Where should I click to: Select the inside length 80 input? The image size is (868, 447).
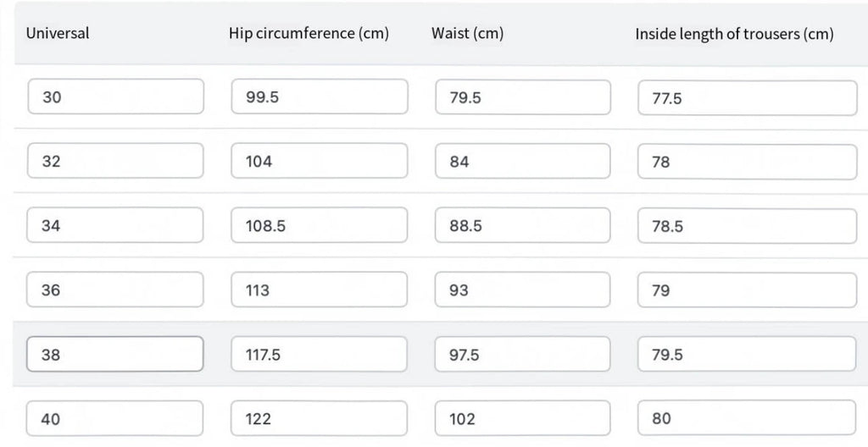point(747,418)
